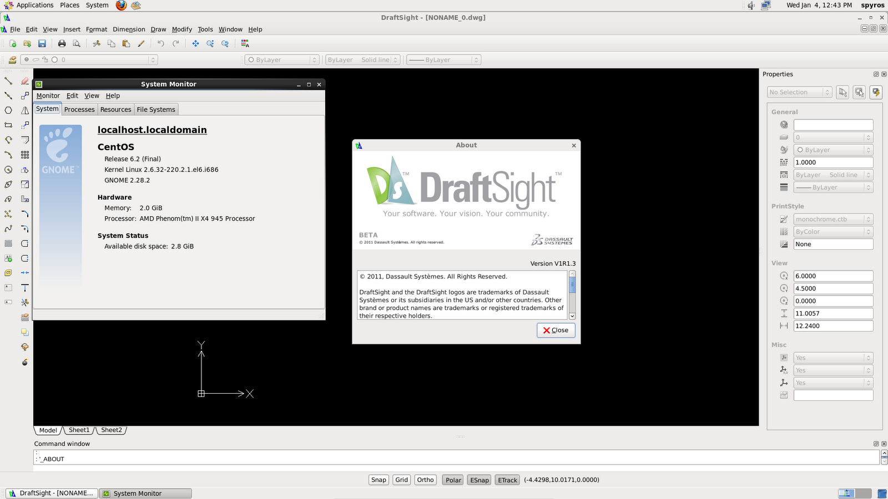
Task: Click the Redo arrow icon
Action: [176, 43]
